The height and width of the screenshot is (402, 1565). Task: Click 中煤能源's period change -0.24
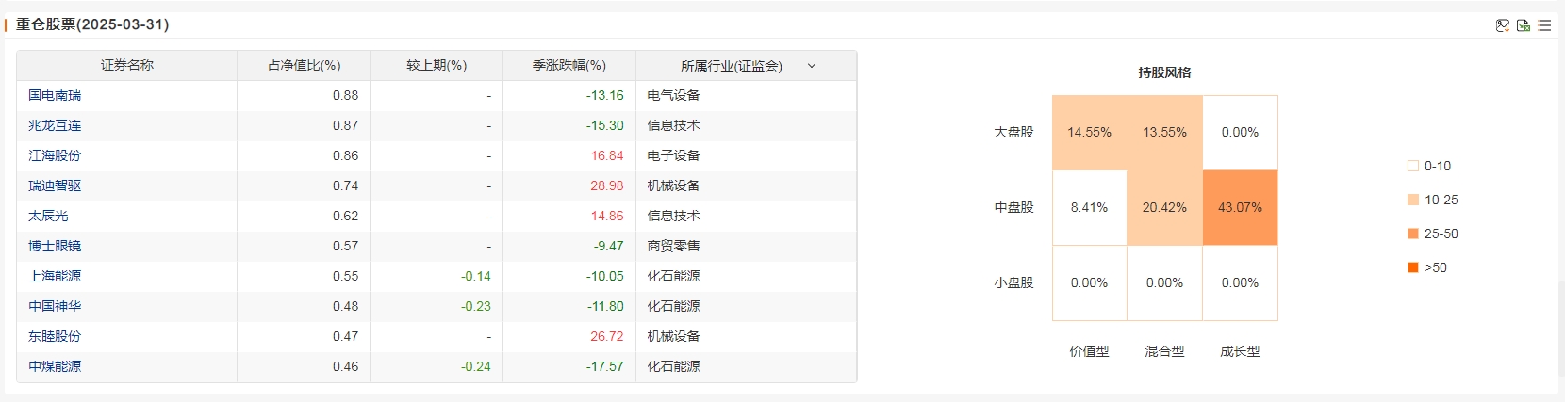[x=476, y=366]
